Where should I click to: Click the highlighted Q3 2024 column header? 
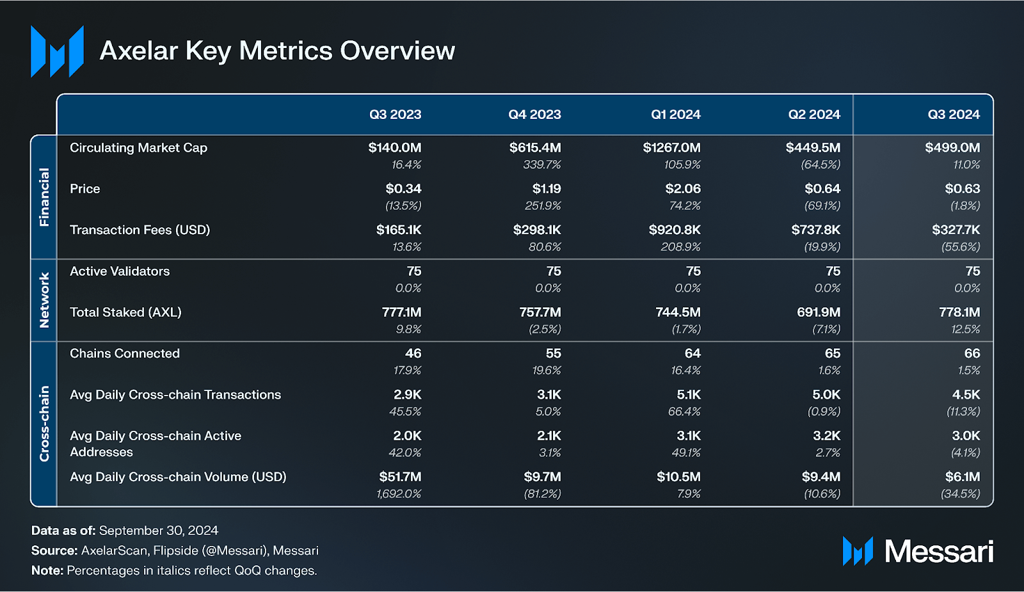tap(954, 115)
